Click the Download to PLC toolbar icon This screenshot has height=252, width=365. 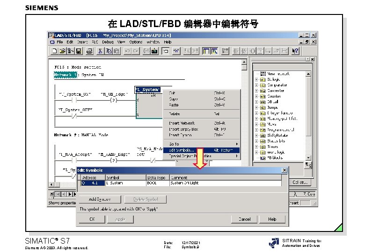[x=154, y=51]
